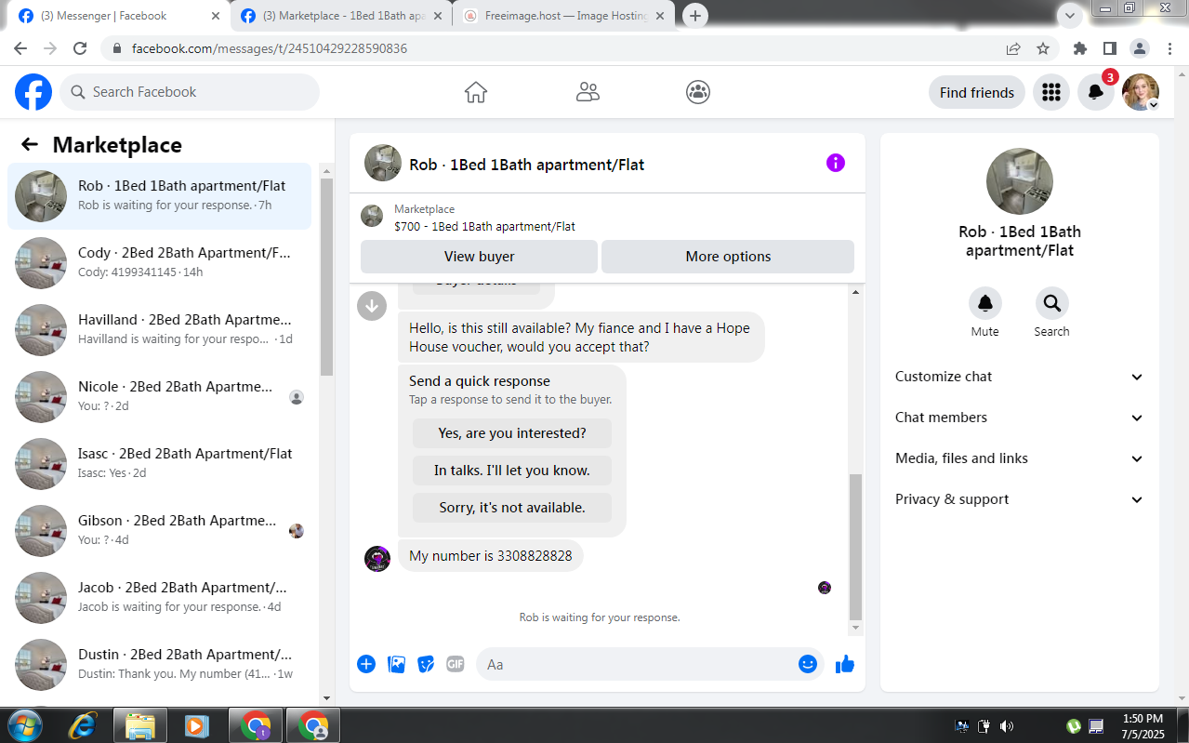Open the Windows Start button
Viewport: 1189px width, 743px height.
point(25,725)
